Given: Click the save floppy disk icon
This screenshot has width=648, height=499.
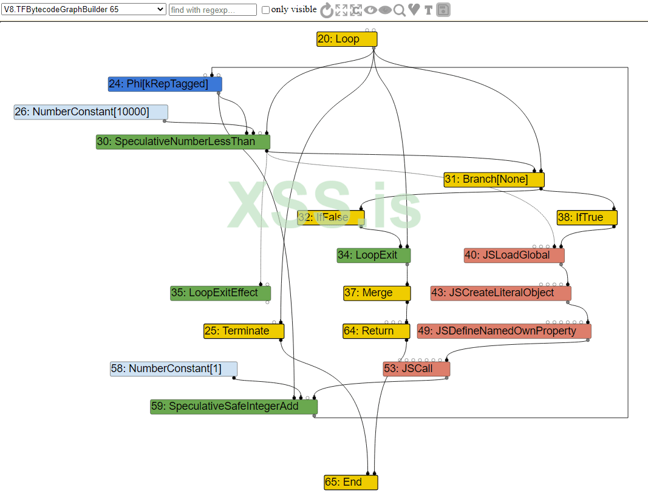Looking at the screenshot, I should pyautogui.click(x=443, y=10).
